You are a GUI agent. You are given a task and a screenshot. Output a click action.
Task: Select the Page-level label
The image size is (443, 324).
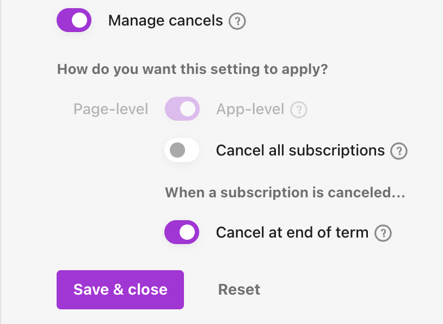coord(111,109)
